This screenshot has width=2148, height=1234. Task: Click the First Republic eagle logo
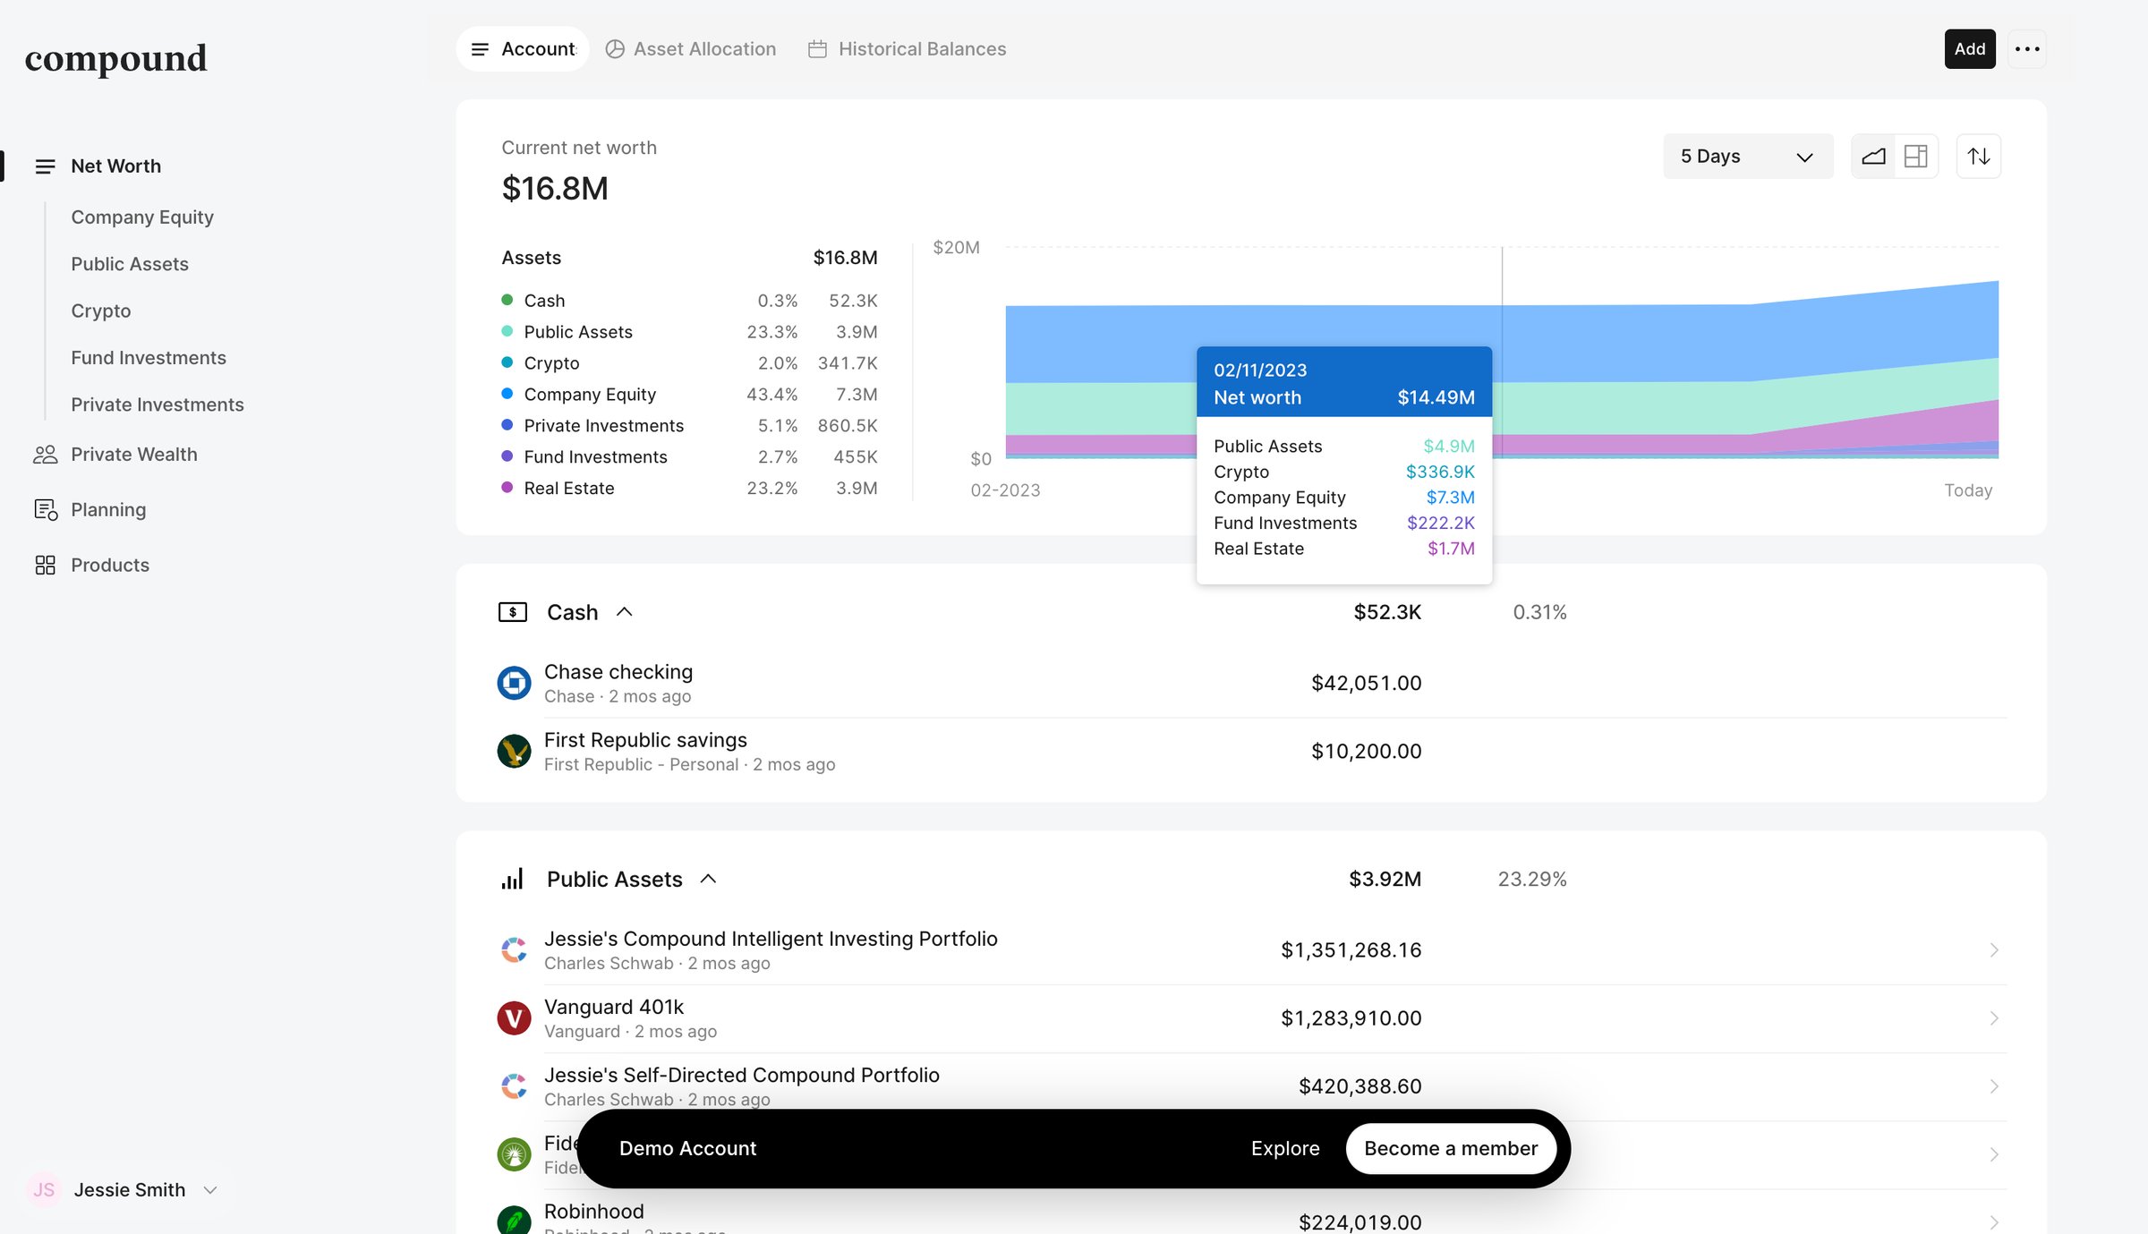tap(514, 752)
